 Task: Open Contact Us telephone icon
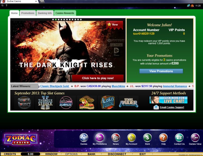pos(179,138)
